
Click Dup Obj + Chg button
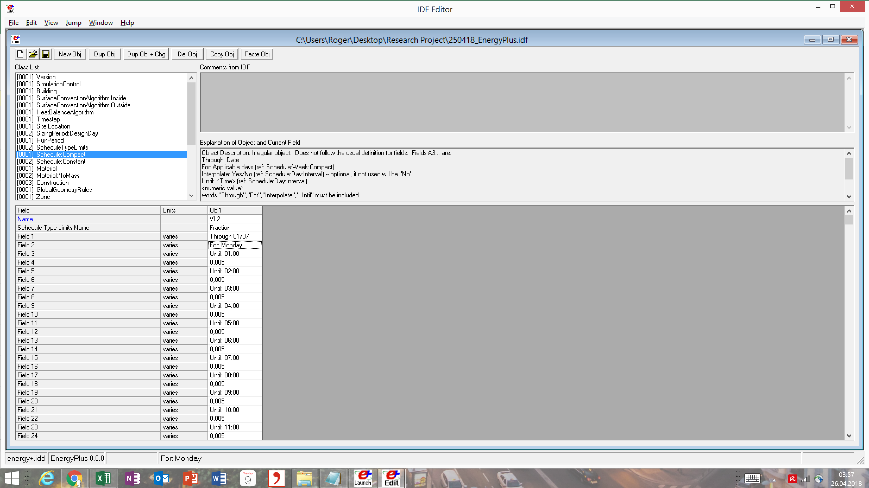point(146,54)
